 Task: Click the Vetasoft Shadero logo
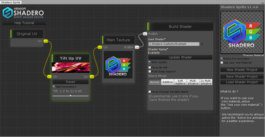23,12
